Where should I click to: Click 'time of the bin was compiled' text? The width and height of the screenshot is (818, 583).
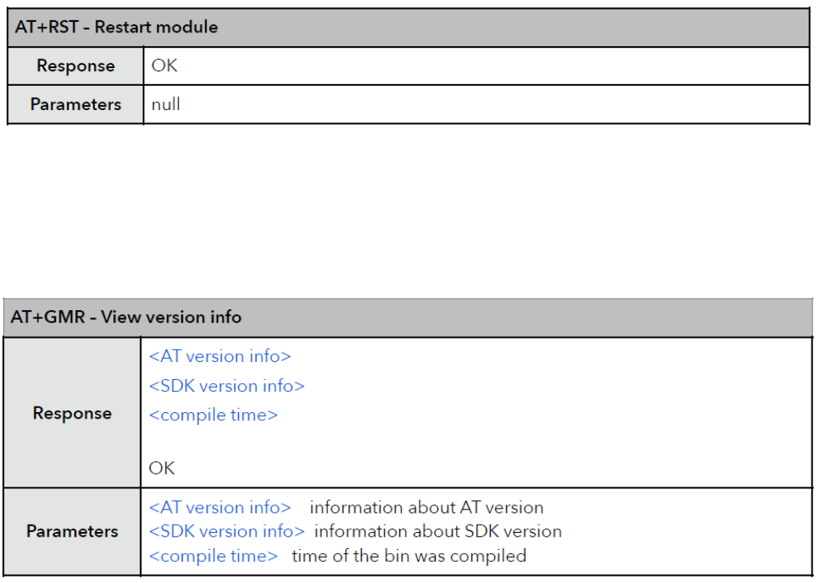point(409,556)
